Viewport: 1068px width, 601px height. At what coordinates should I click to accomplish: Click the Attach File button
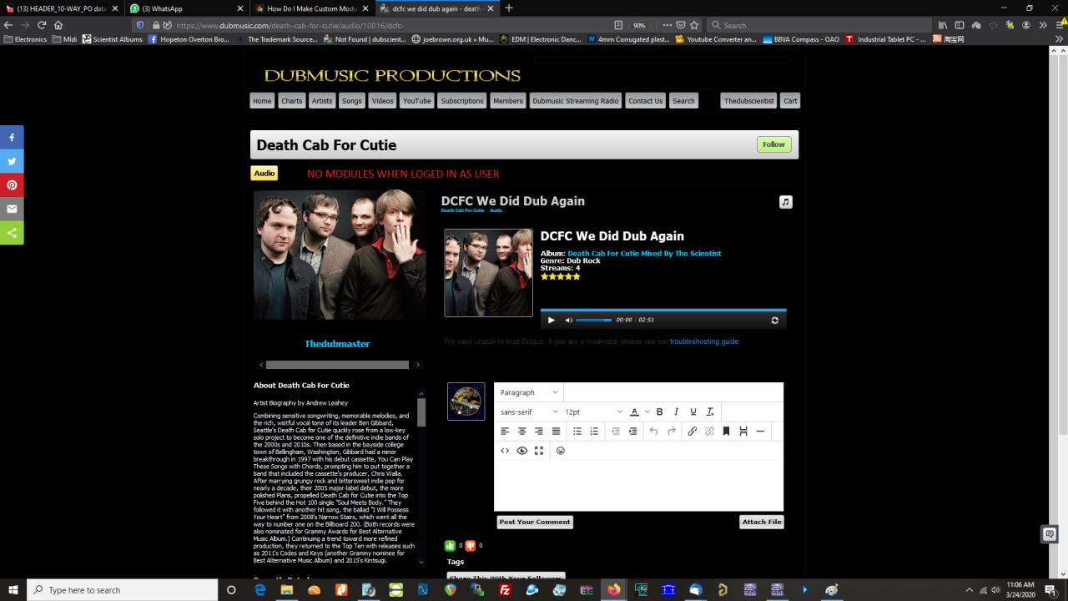point(762,522)
